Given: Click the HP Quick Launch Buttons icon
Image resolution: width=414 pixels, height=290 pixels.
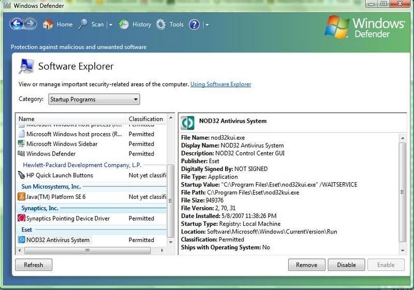Looking at the screenshot, I should (x=21, y=175).
